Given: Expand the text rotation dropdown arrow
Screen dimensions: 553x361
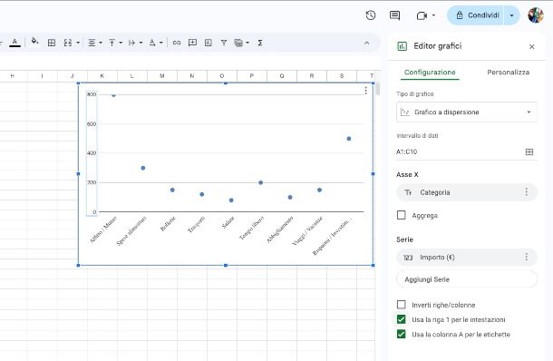Looking at the screenshot, I should coord(160,43).
